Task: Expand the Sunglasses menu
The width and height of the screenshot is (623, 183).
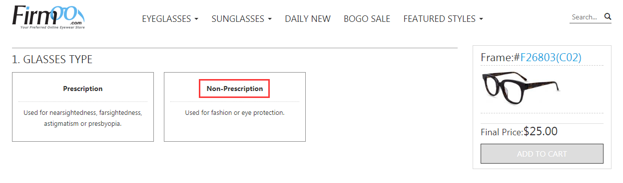Action: pos(242,19)
